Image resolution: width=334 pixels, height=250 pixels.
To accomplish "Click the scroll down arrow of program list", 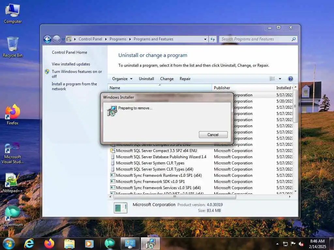I will pyautogui.click(x=296, y=191).
